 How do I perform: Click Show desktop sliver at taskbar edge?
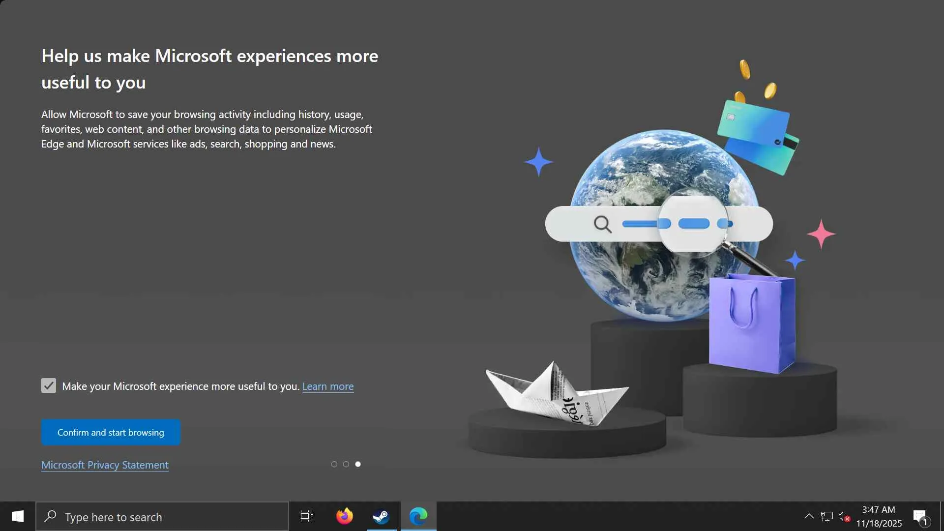[942, 516]
